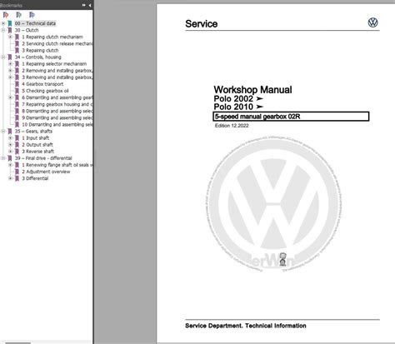Collapse 39 – Final drive - differential node
Viewport: 395px width, 344px height.
pos(3,158)
